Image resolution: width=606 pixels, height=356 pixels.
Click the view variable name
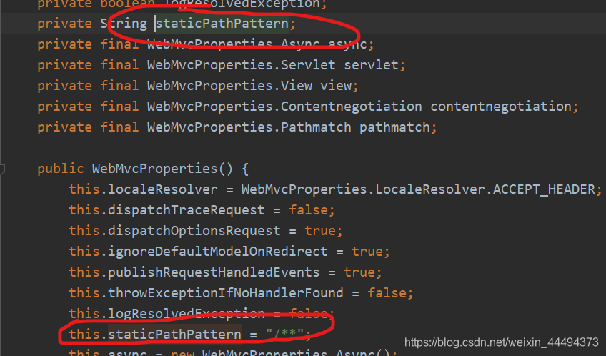(x=337, y=86)
